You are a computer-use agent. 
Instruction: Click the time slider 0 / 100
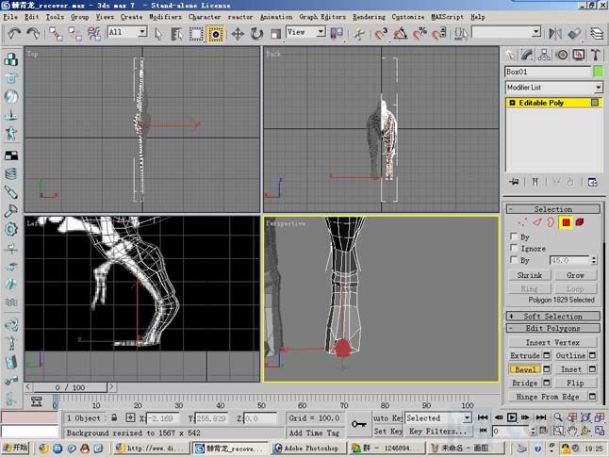tap(70, 387)
